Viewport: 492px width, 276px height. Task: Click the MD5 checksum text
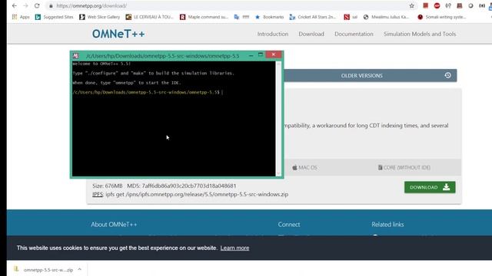coord(181,186)
